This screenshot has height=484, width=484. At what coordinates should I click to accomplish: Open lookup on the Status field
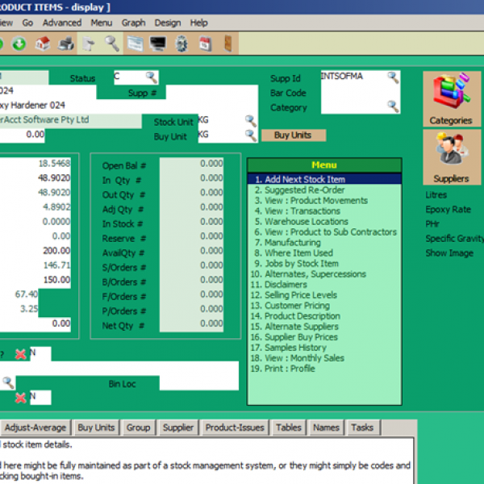pos(152,77)
